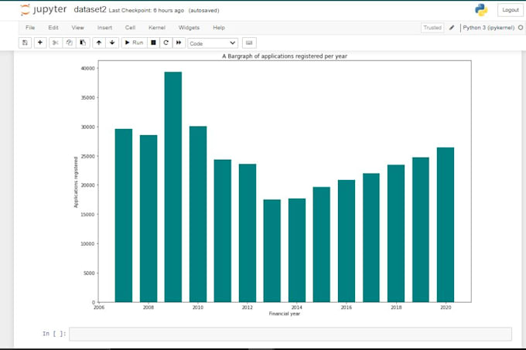Open the Insert menu

104,28
